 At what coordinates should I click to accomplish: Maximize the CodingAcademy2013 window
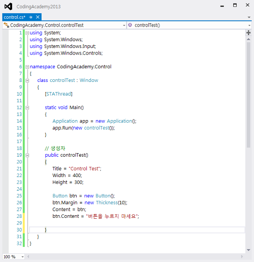tap(235, 5)
